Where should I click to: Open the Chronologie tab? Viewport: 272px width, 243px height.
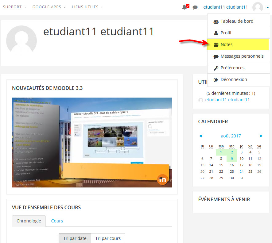[x=29, y=221]
